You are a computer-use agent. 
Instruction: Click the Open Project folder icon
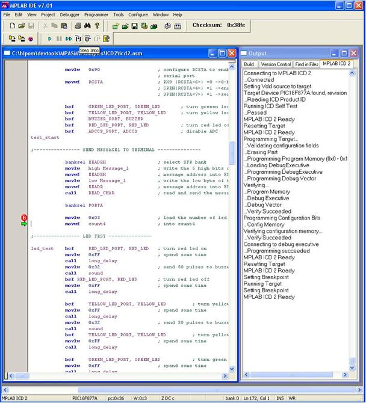point(125,26)
